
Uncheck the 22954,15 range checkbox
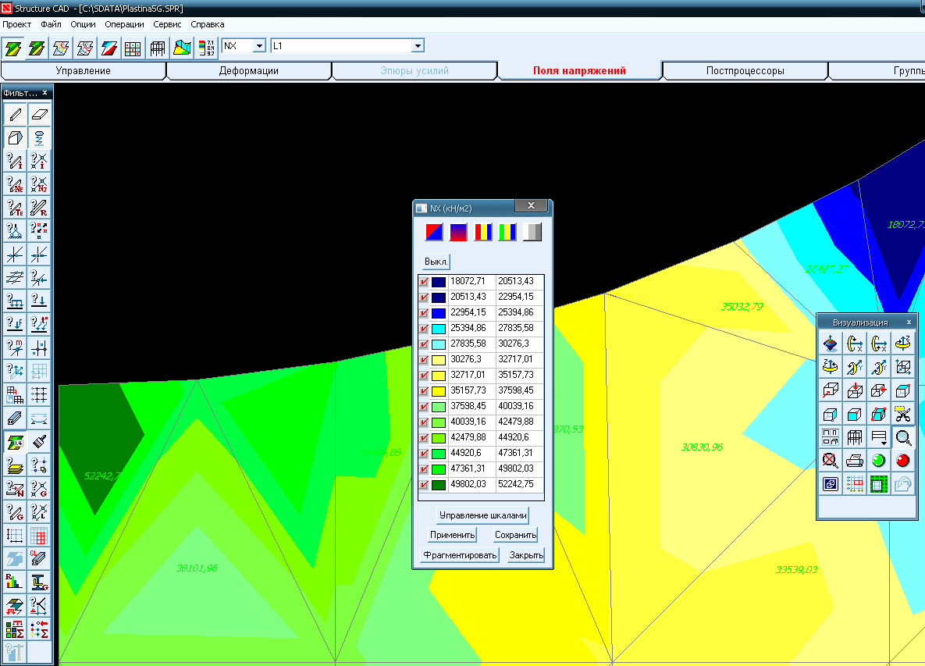click(x=424, y=312)
